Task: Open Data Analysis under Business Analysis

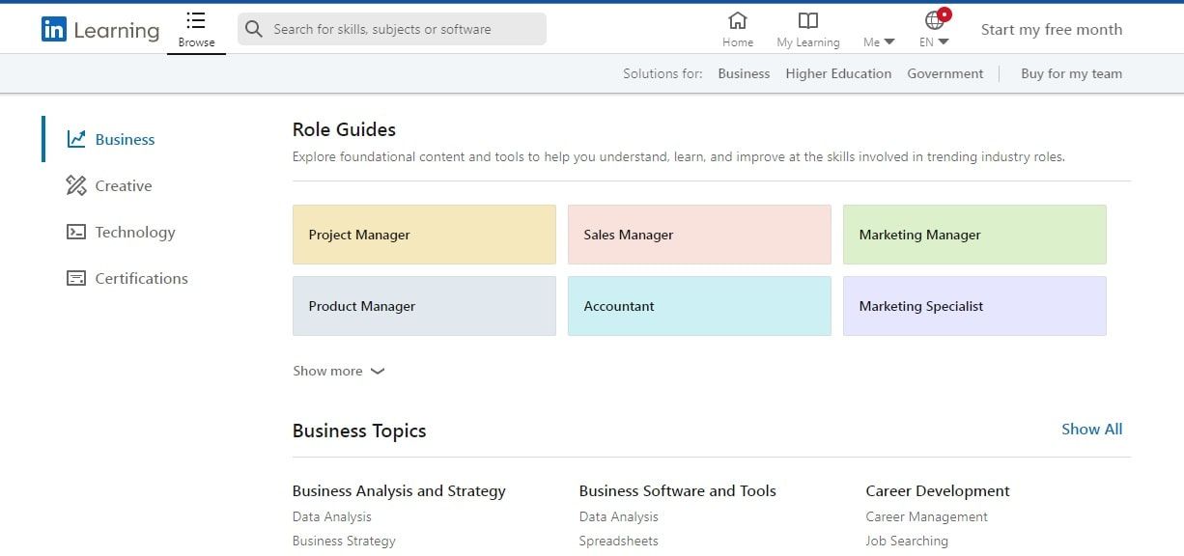Action: click(332, 516)
